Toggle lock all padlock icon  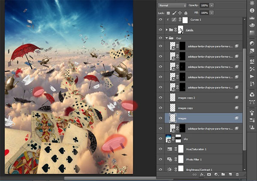click(x=186, y=13)
